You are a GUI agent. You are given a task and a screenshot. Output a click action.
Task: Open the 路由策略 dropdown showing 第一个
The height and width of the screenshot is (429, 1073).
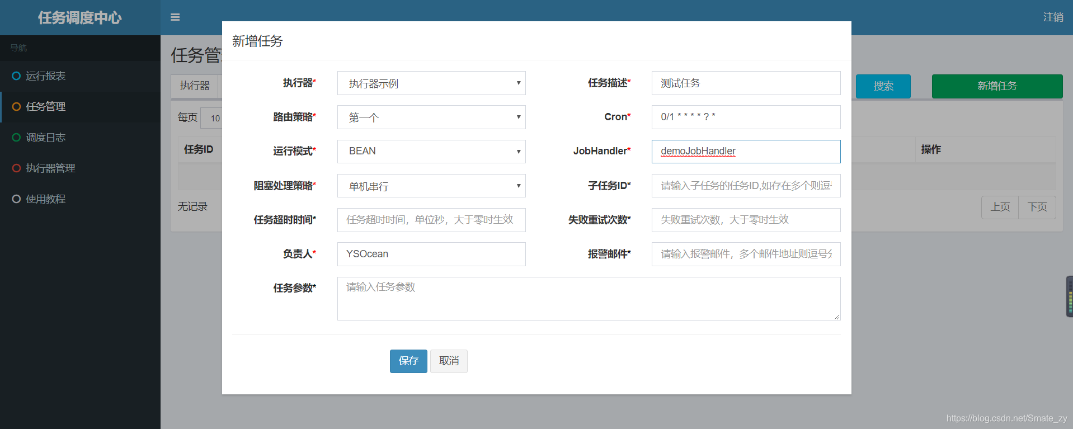coord(431,117)
